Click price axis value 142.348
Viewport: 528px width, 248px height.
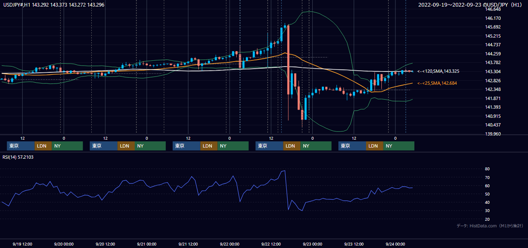point(493,89)
